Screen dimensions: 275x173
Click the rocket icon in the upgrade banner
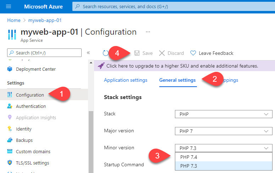pos(101,66)
